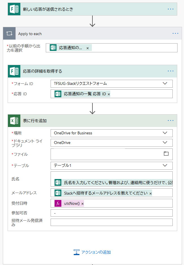Open the ellipsis menu of Apply to each

[176, 33]
